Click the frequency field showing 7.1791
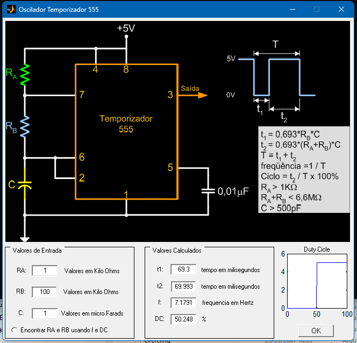Image resolution: width=357 pixels, height=343 pixels. (x=183, y=303)
